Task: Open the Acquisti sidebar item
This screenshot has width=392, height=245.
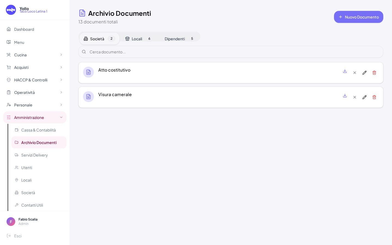Action: [x=35, y=67]
